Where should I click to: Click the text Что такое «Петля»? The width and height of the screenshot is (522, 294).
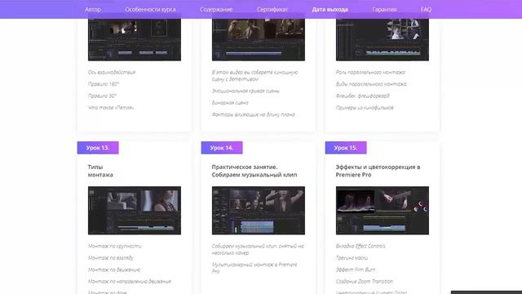(x=111, y=107)
